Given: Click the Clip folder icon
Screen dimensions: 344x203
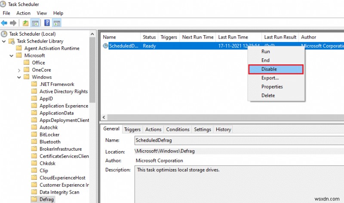Looking at the screenshot, I should click(x=34, y=170).
